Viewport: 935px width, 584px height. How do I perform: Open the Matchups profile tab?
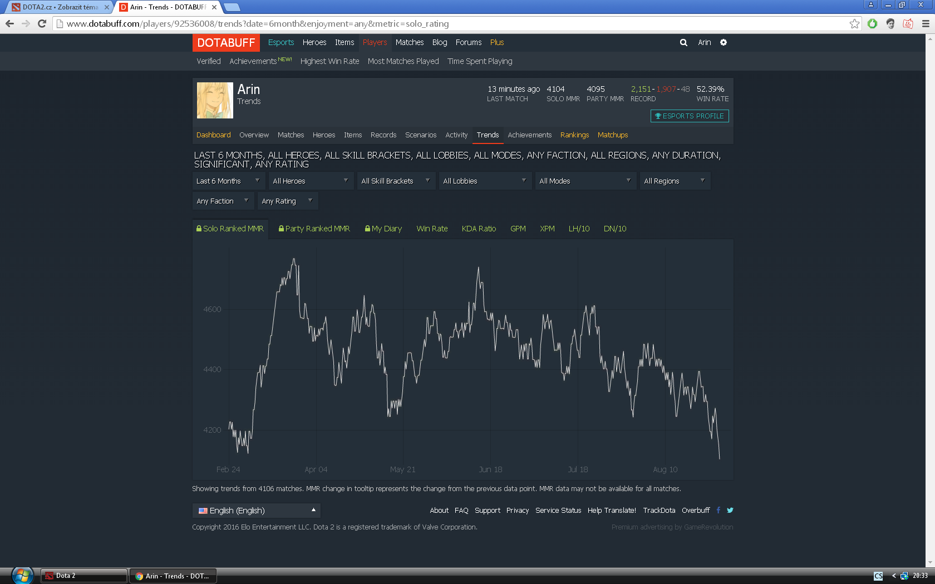click(613, 135)
